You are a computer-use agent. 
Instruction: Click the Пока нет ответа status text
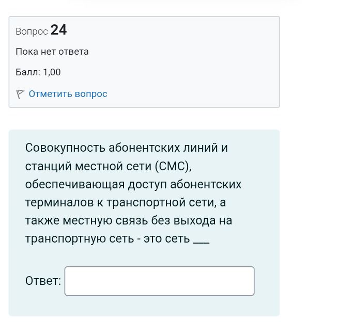click(52, 52)
